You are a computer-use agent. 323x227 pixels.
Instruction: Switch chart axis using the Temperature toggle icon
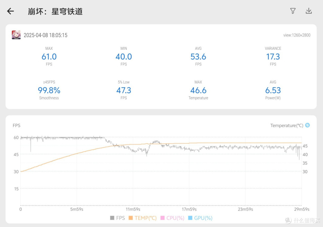point(307,125)
